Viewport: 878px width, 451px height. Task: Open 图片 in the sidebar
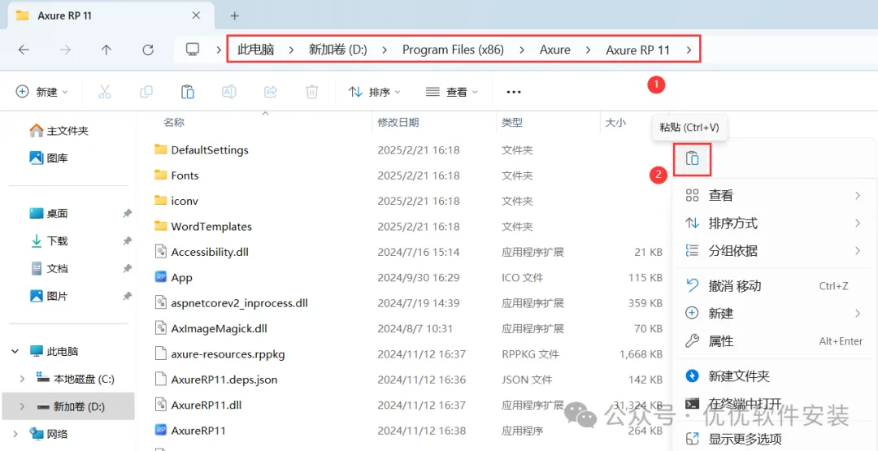[57, 296]
